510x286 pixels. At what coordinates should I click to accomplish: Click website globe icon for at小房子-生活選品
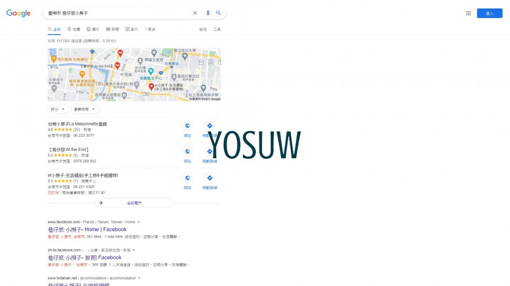[x=187, y=178]
